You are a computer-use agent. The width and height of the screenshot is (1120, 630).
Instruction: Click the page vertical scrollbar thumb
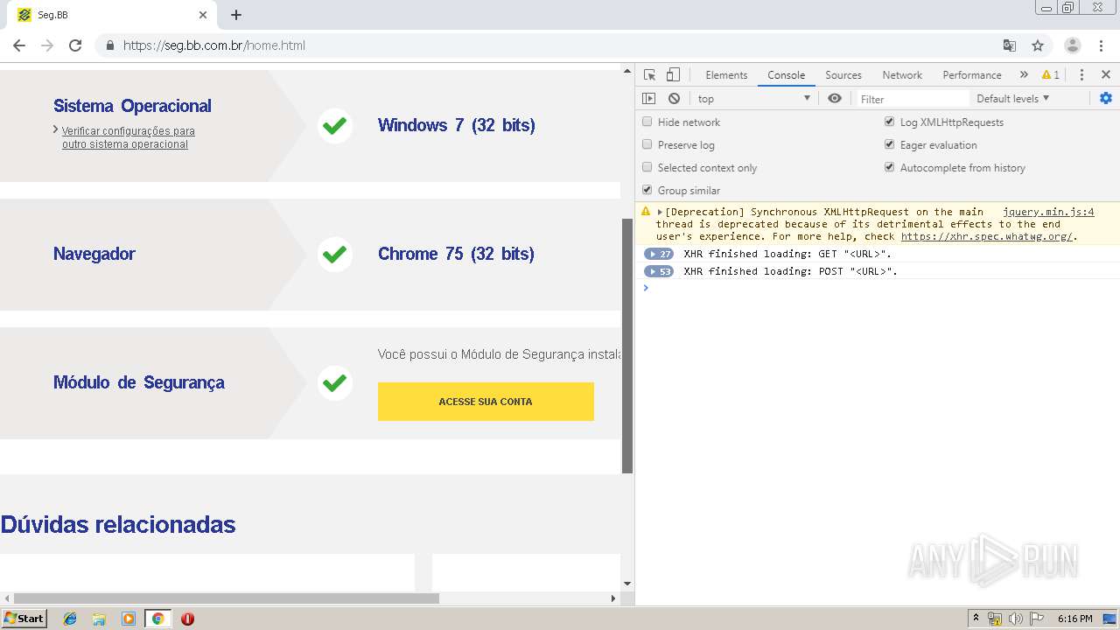627,346
